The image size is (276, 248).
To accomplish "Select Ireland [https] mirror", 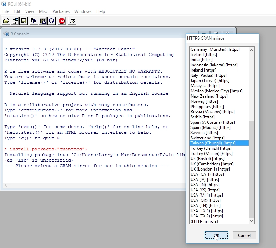I will (x=219, y=70).
